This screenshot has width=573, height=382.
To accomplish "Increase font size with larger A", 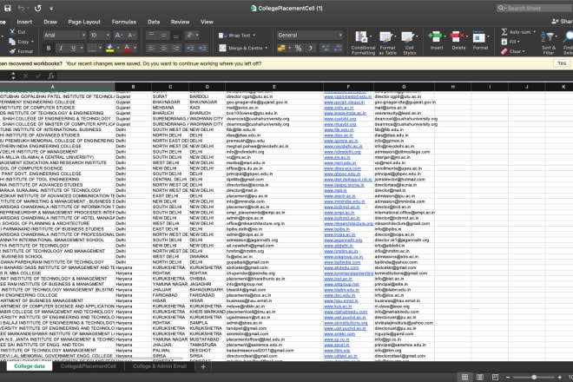I will [118, 35].
